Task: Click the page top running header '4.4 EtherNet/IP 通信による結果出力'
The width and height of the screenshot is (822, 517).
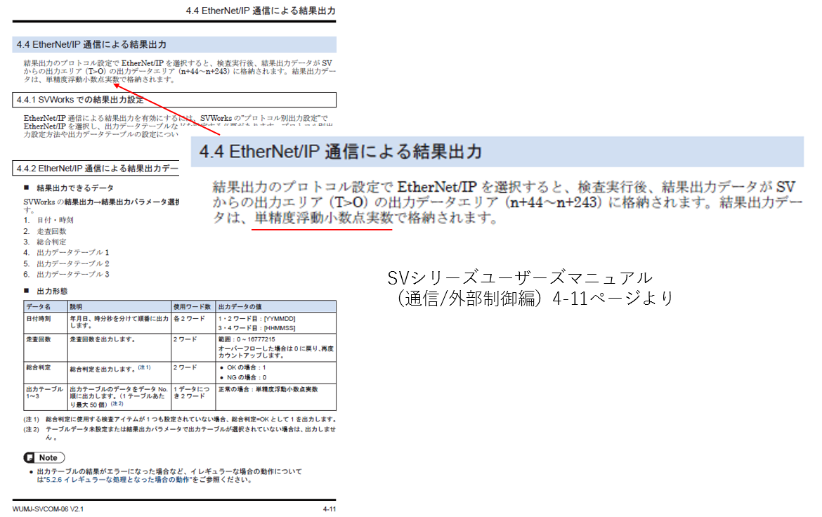Action: (x=261, y=11)
